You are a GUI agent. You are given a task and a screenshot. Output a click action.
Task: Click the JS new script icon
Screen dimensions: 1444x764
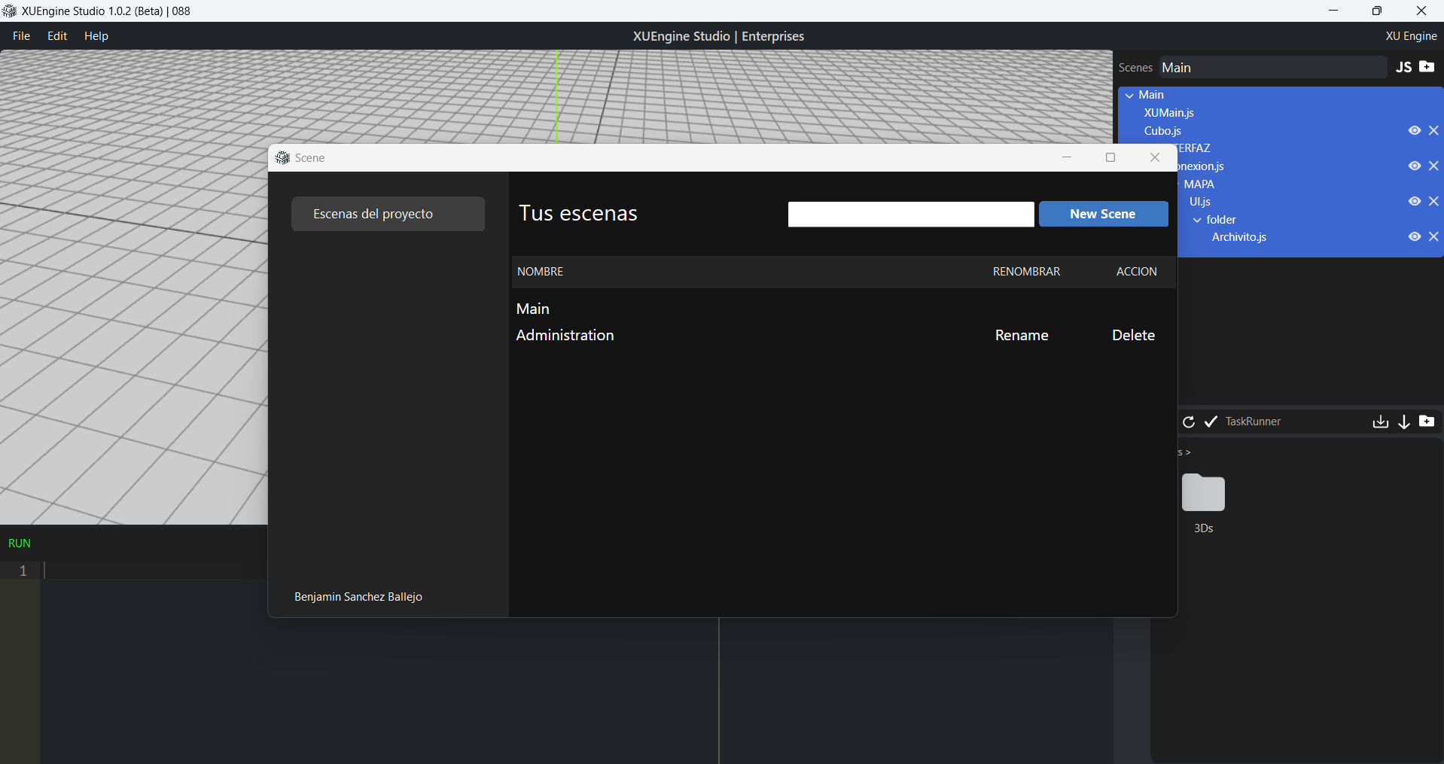tap(1403, 67)
